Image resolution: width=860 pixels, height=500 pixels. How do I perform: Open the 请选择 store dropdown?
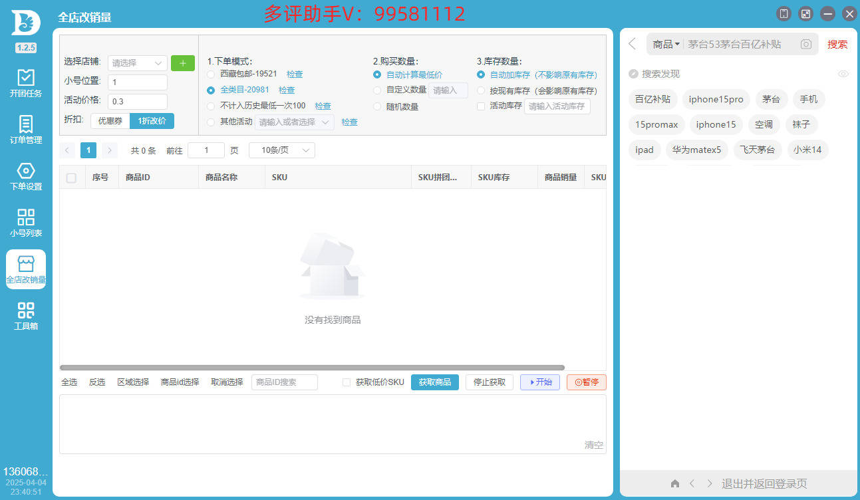(137, 62)
